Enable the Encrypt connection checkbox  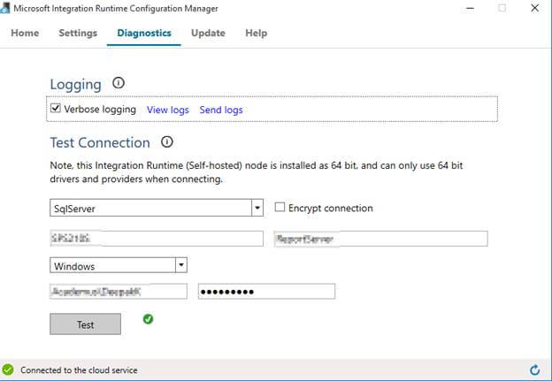[280, 207]
